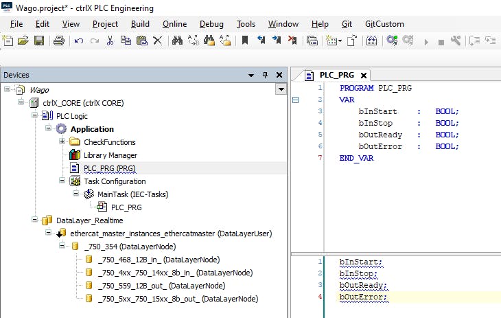Open the File menu

[x=16, y=24]
